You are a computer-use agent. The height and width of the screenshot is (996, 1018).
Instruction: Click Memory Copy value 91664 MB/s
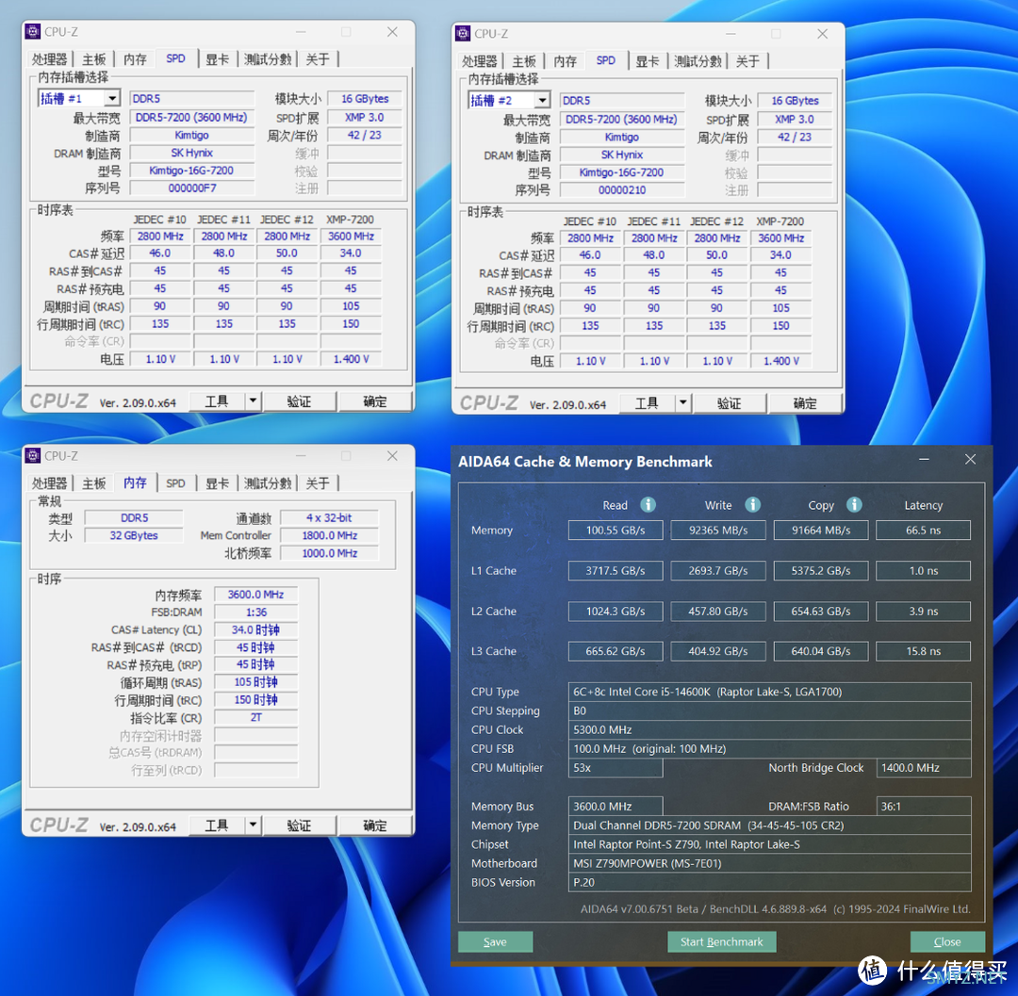(x=821, y=531)
